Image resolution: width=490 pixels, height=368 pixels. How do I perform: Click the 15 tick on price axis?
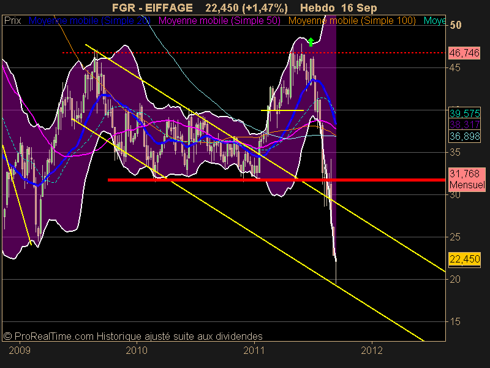tap(454, 321)
